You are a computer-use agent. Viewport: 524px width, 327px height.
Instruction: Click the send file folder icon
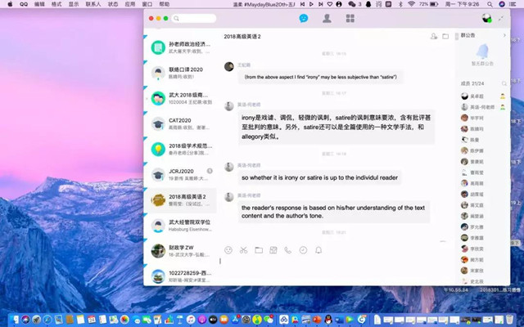[x=259, y=249]
